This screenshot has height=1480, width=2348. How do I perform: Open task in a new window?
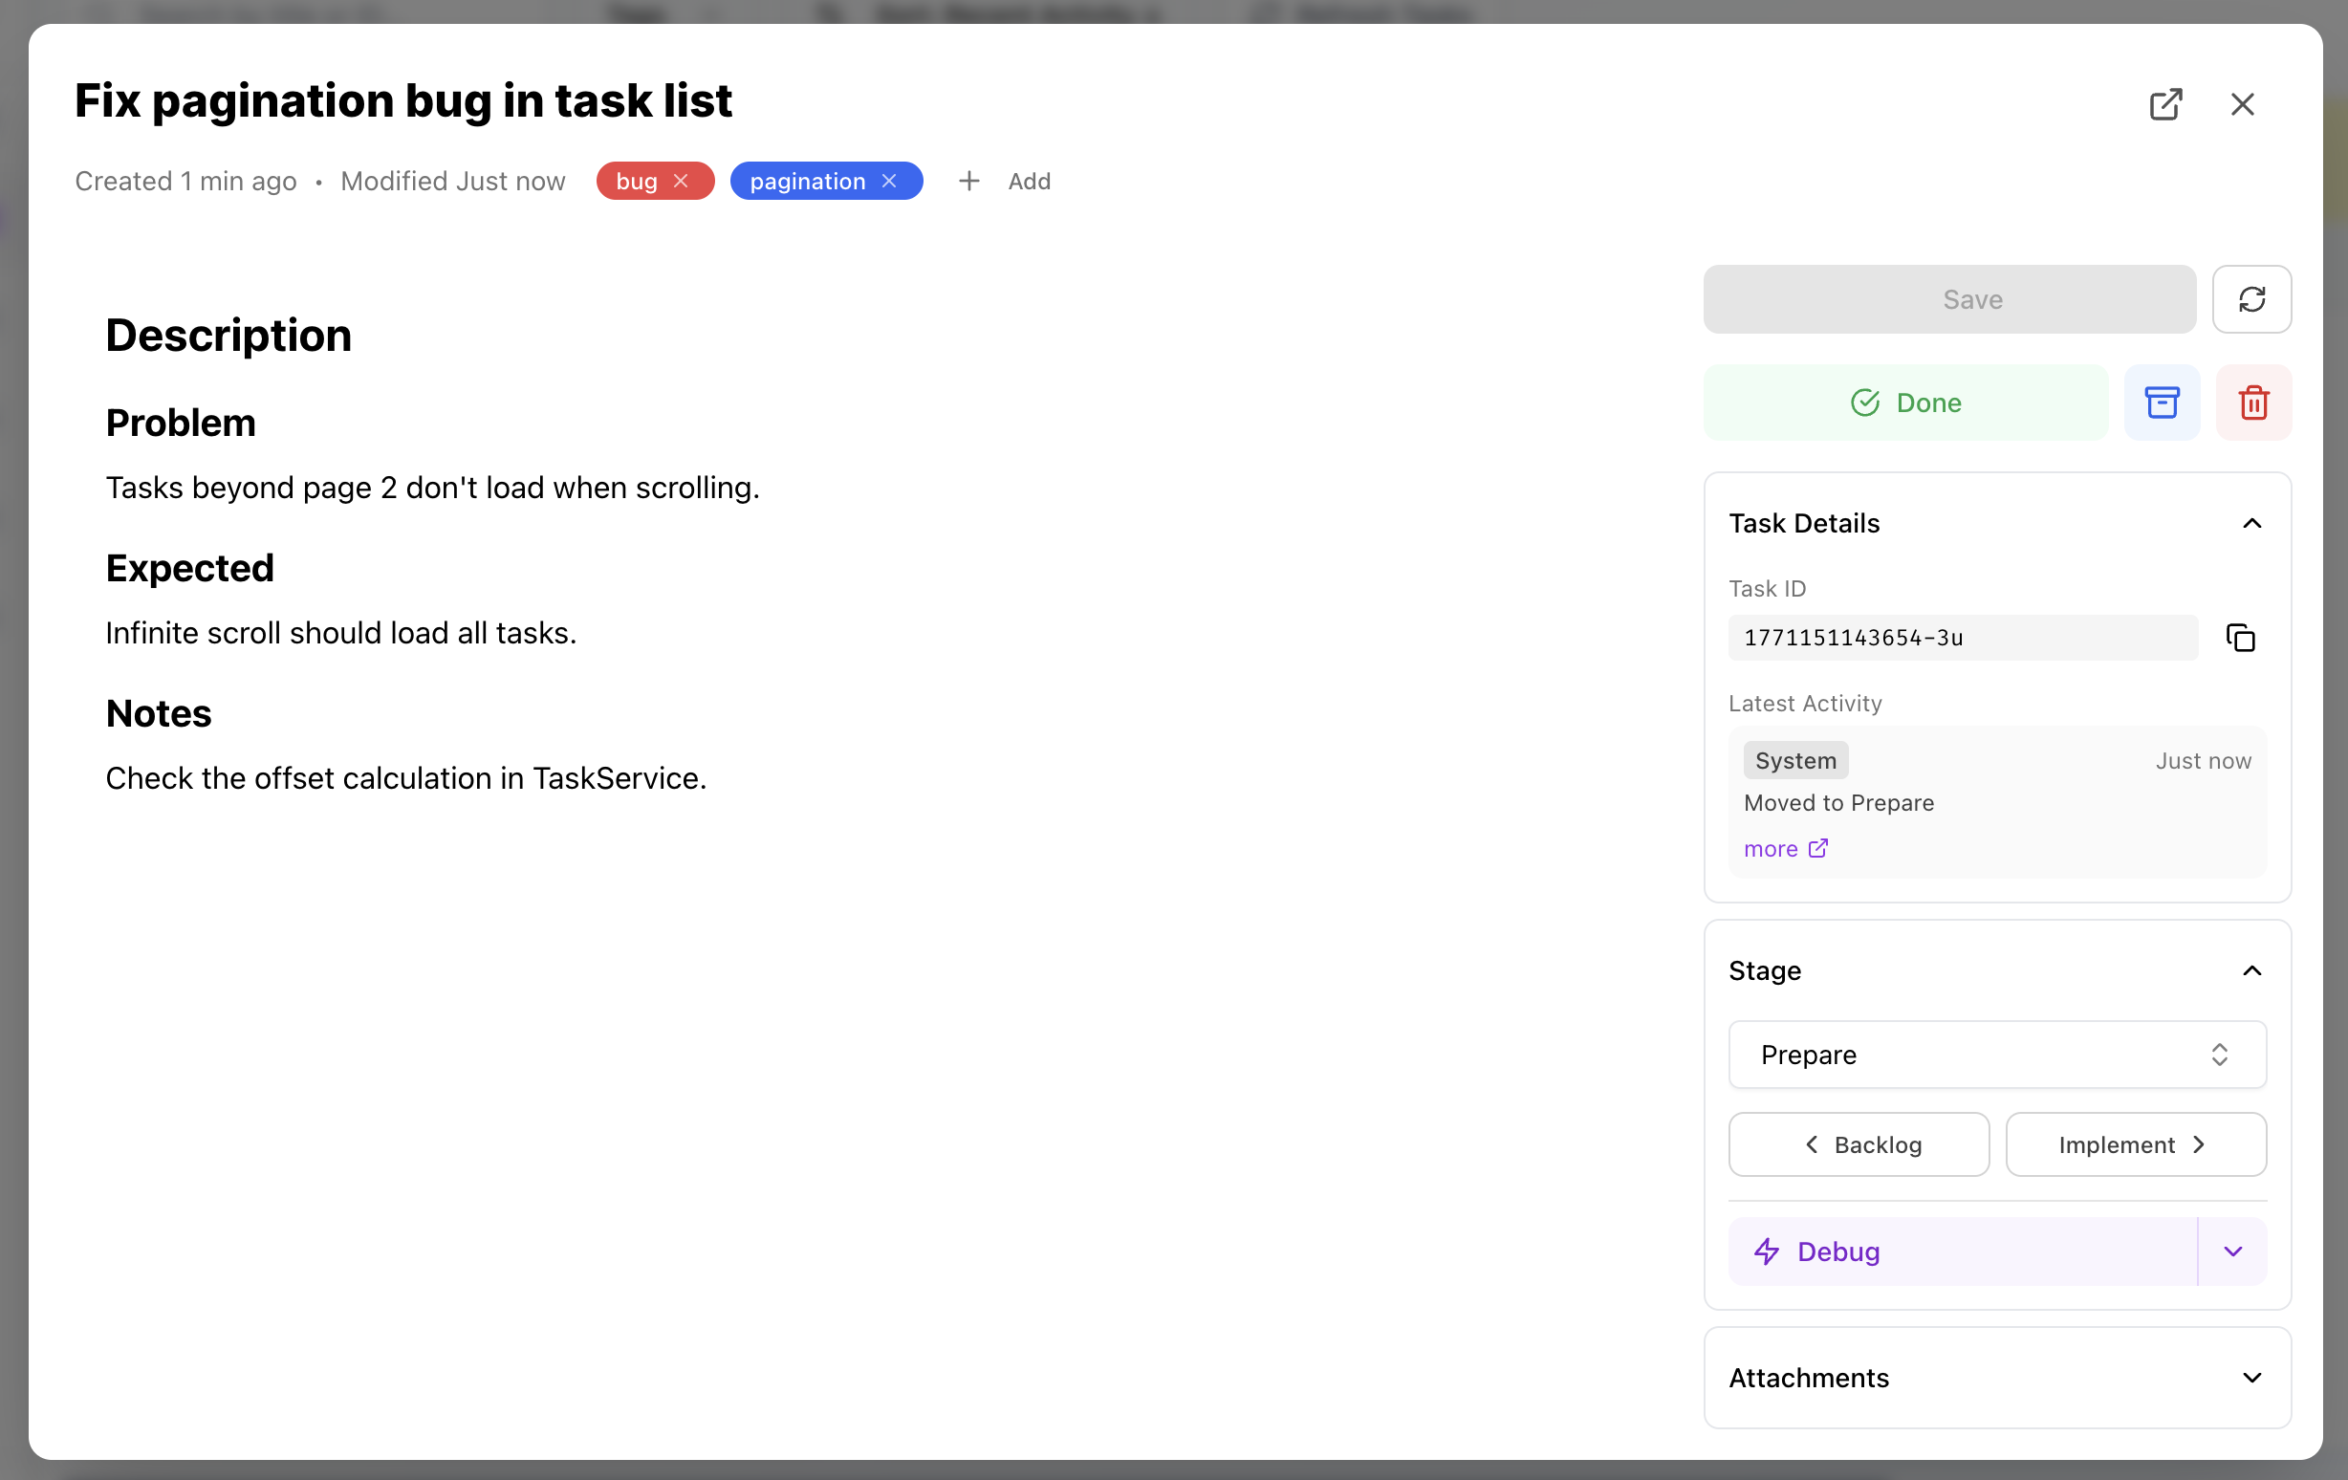(x=2166, y=104)
